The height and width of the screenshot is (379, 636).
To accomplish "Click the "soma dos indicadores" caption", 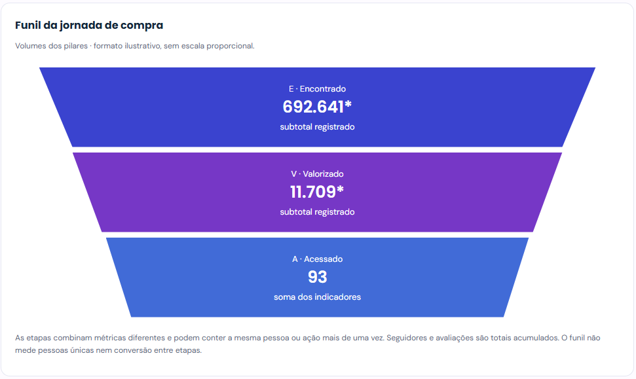I will 317,297.
